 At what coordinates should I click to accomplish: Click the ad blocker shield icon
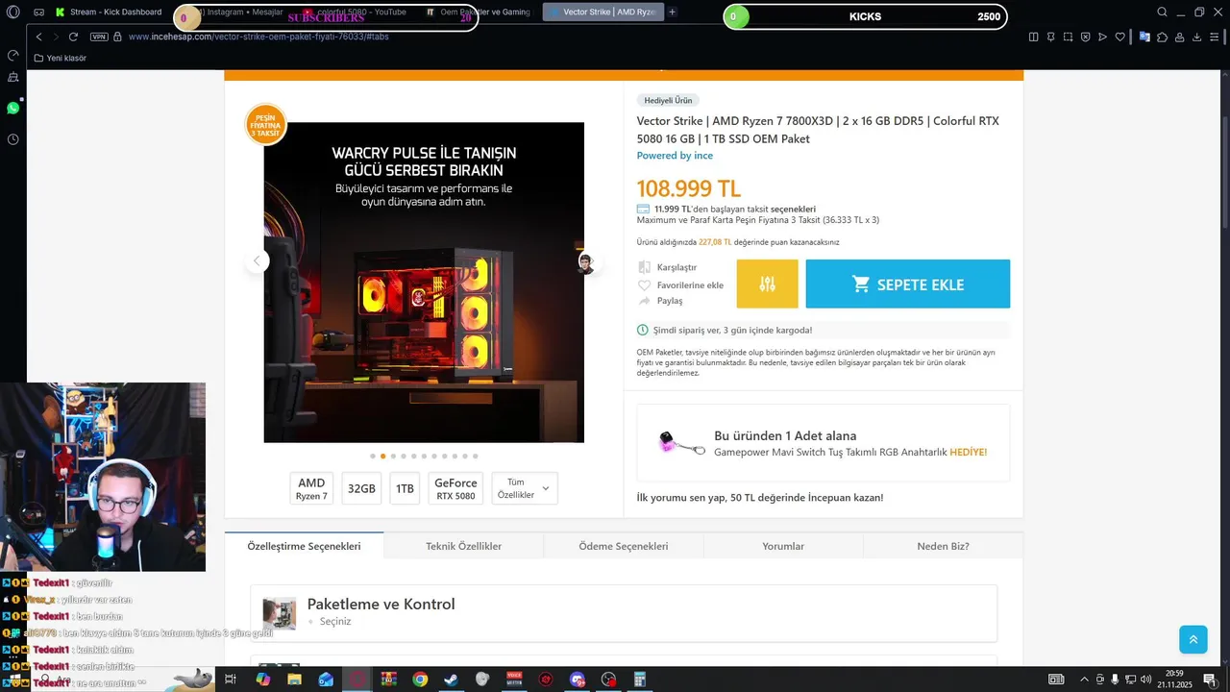(1085, 37)
